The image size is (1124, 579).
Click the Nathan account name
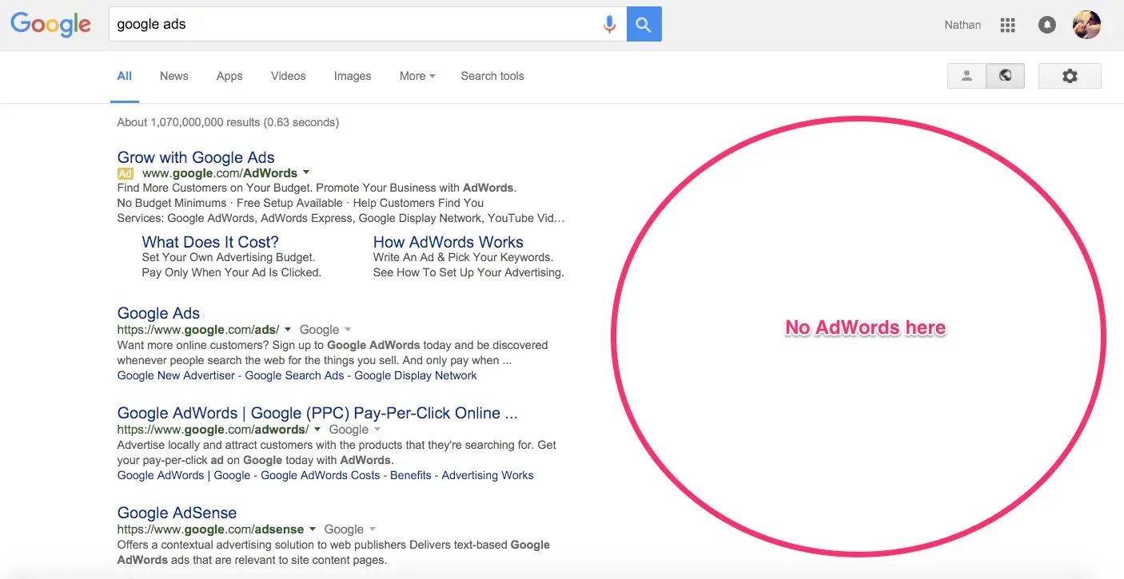coord(963,25)
